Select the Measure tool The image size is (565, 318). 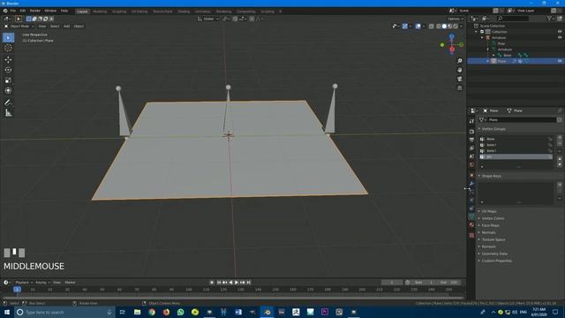(8, 113)
